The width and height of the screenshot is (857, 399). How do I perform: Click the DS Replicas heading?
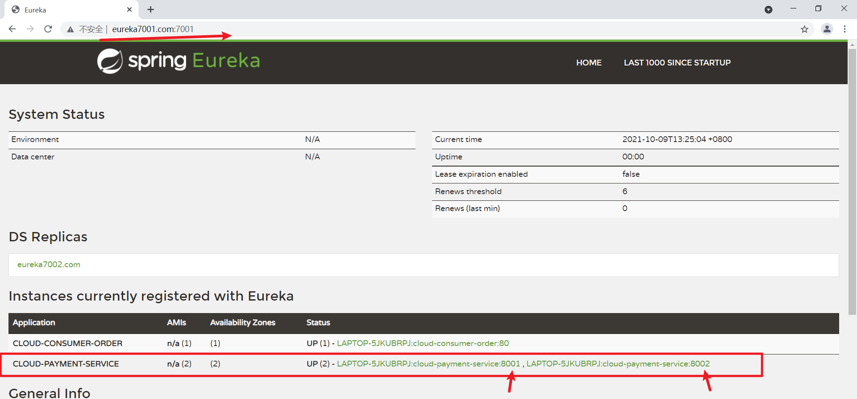[x=48, y=237]
